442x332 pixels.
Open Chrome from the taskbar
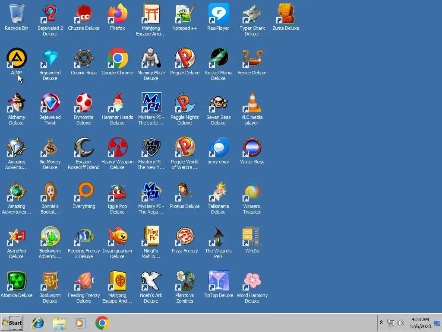click(x=102, y=323)
